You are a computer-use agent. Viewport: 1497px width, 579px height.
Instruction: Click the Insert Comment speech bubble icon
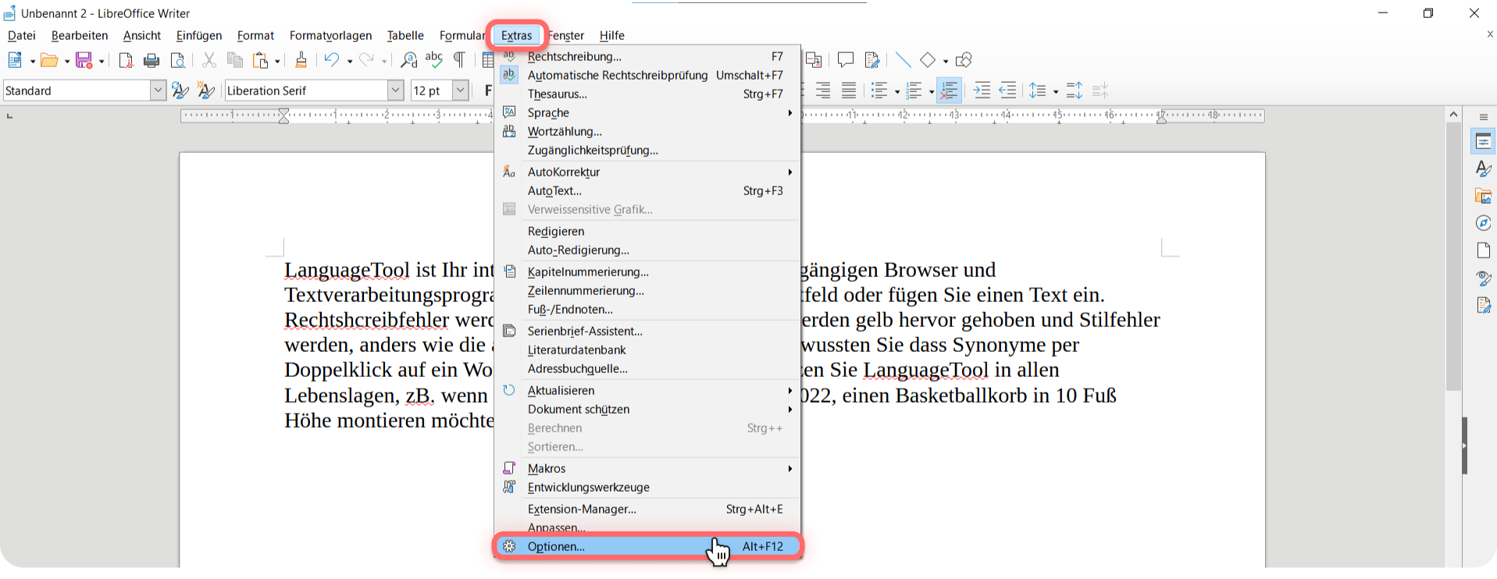coord(846,60)
